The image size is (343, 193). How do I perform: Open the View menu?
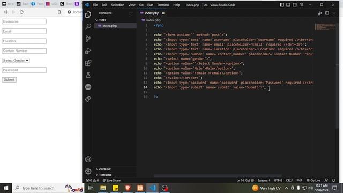tap(132, 5)
